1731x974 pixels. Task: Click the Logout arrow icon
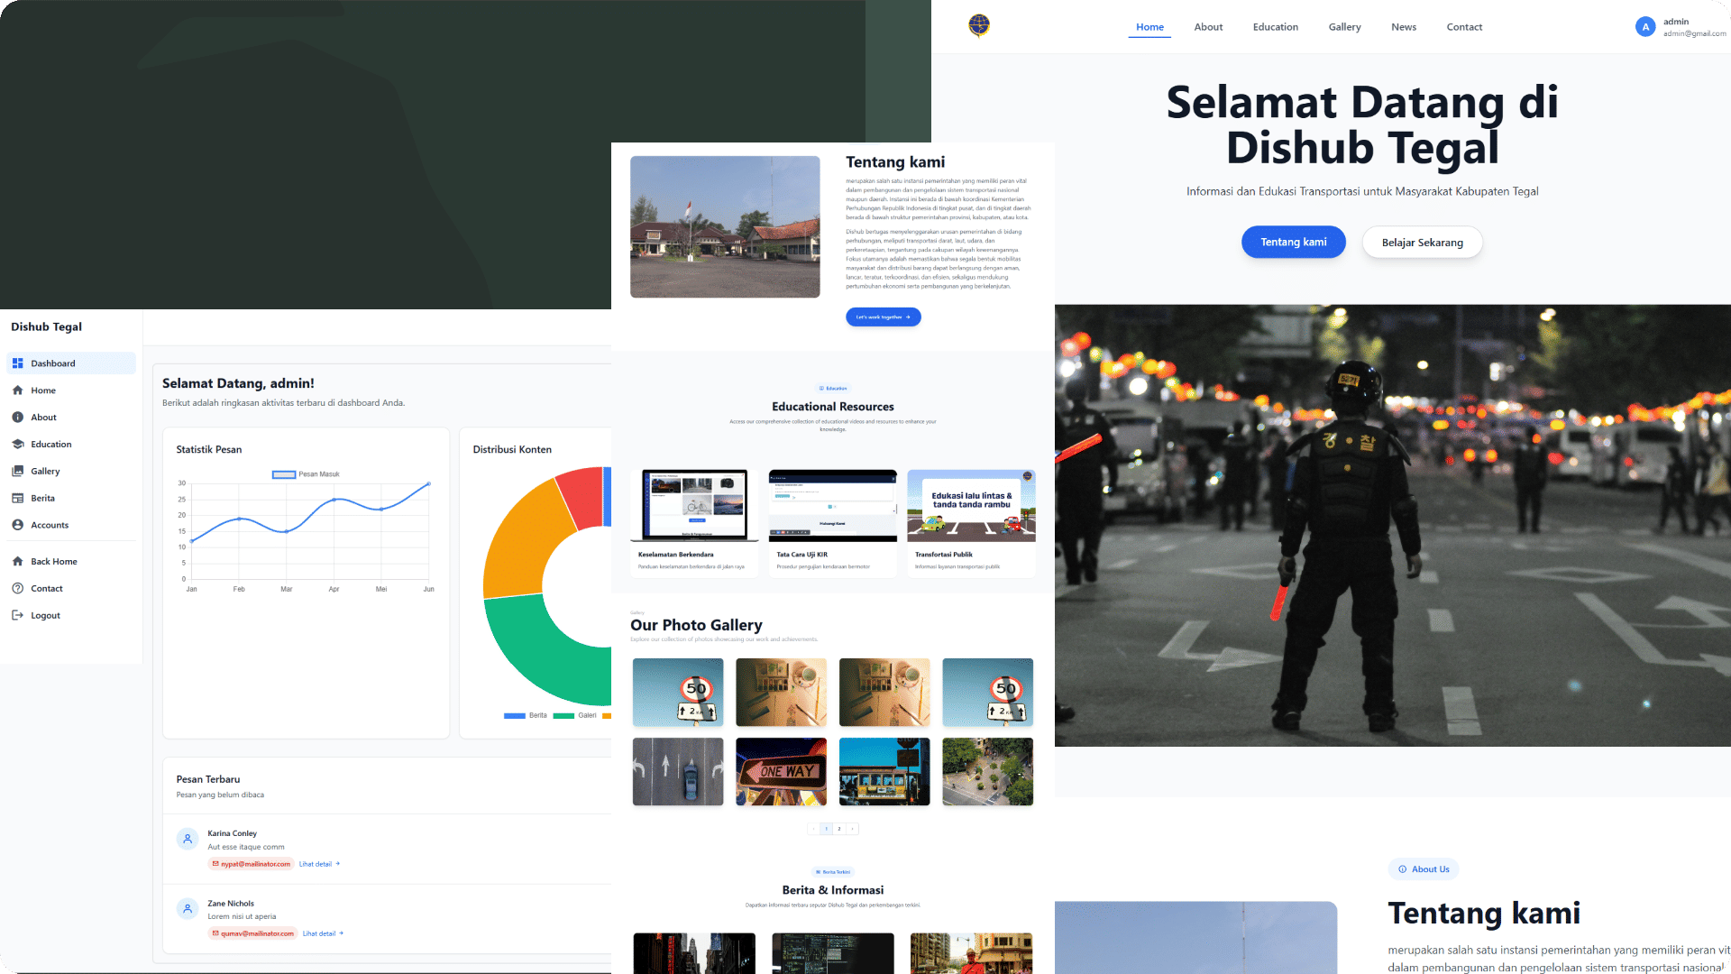click(x=18, y=616)
